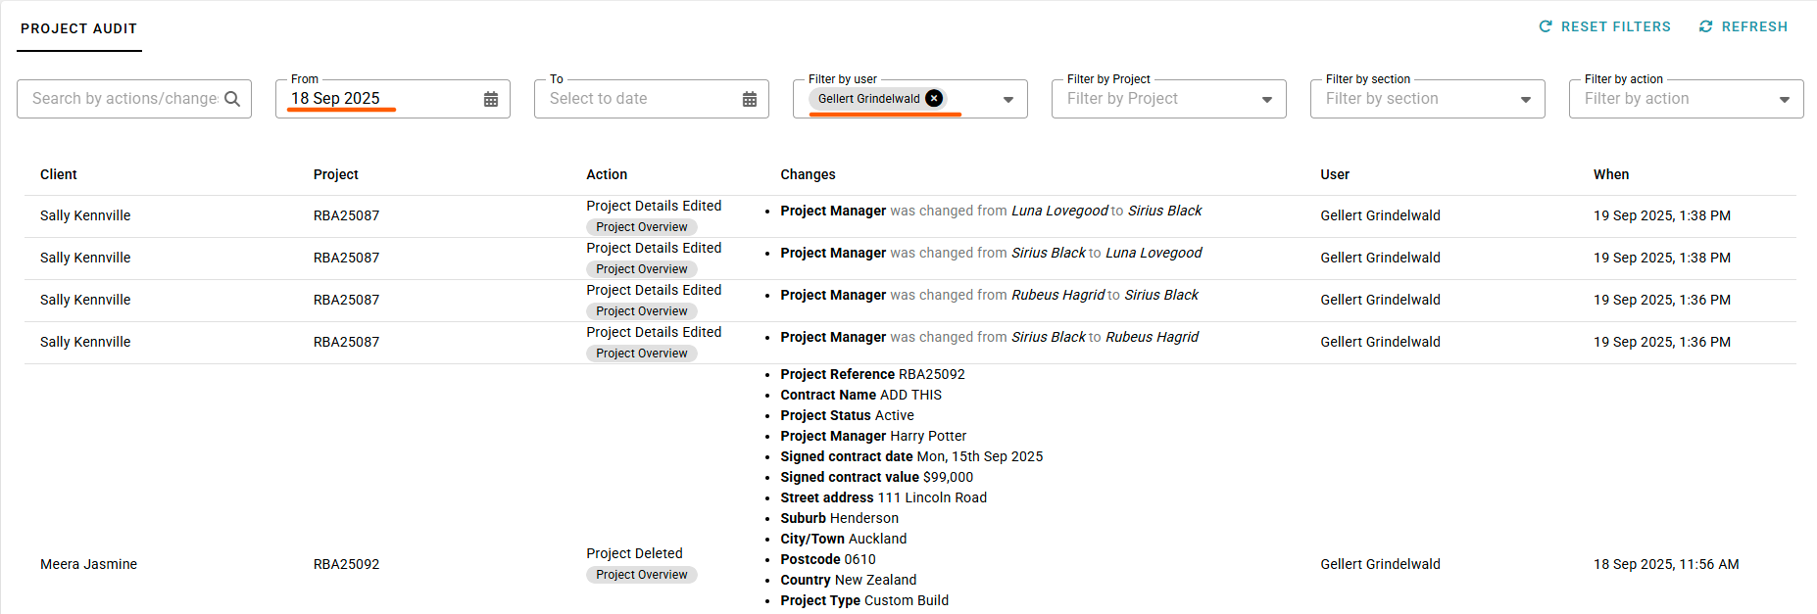Click the search magnifier icon
Image resolution: width=1817 pixels, height=614 pixels.
point(232,99)
